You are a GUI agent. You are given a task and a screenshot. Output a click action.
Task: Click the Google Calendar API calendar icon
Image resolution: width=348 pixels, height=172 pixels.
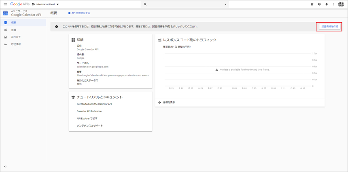[5, 13]
